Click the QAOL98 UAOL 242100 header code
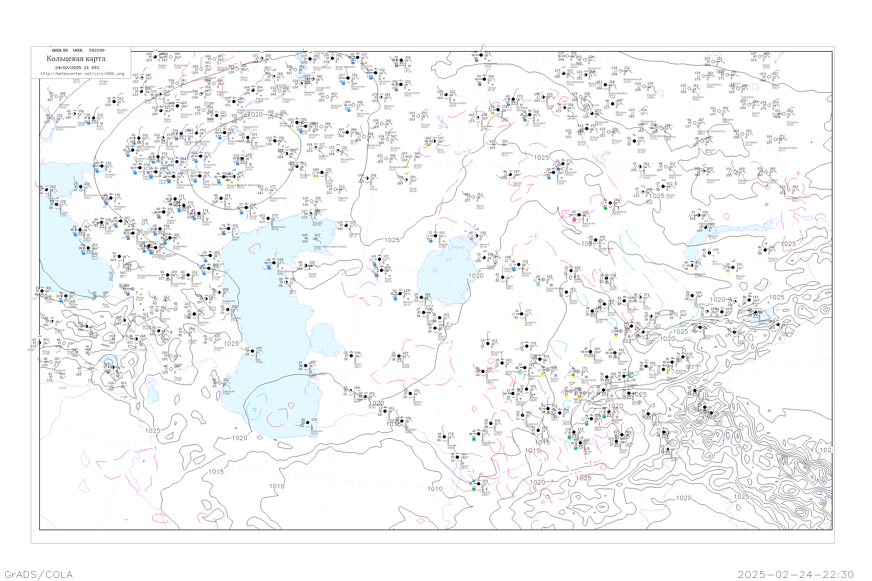This screenshot has height=581, width=872. pos(78,50)
